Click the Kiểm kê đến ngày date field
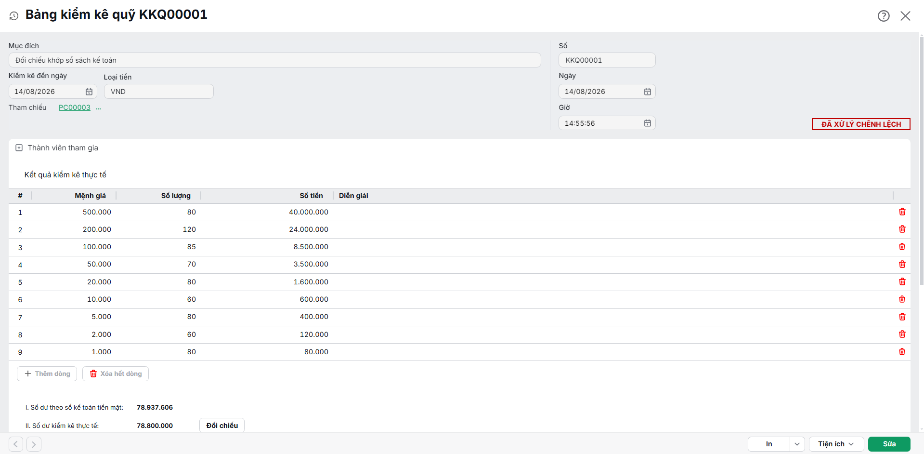The width and height of the screenshot is (924, 454). pyautogui.click(x=53, y=92)
